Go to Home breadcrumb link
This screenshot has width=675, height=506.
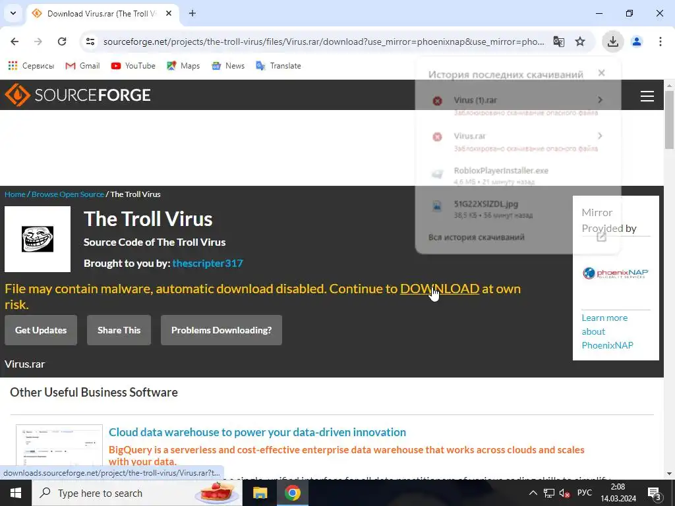click(x=15, y=194)
